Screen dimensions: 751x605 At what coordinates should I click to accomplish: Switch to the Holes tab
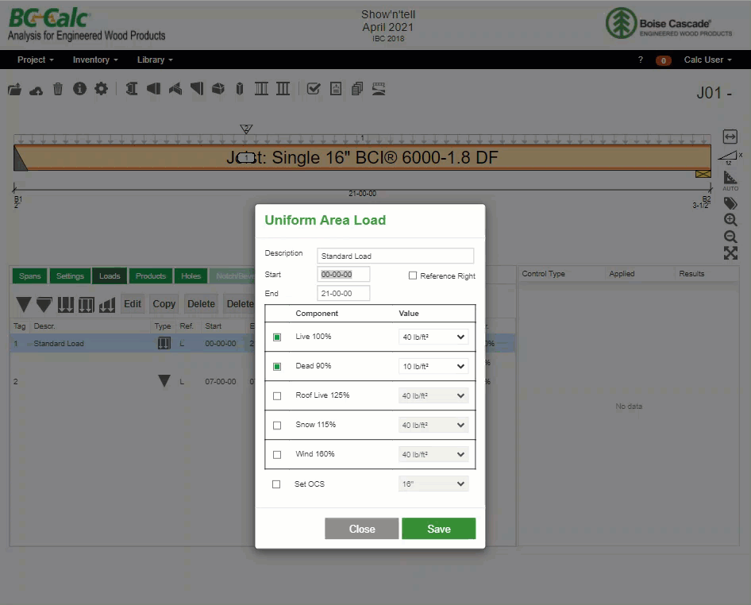click(191, 276)
